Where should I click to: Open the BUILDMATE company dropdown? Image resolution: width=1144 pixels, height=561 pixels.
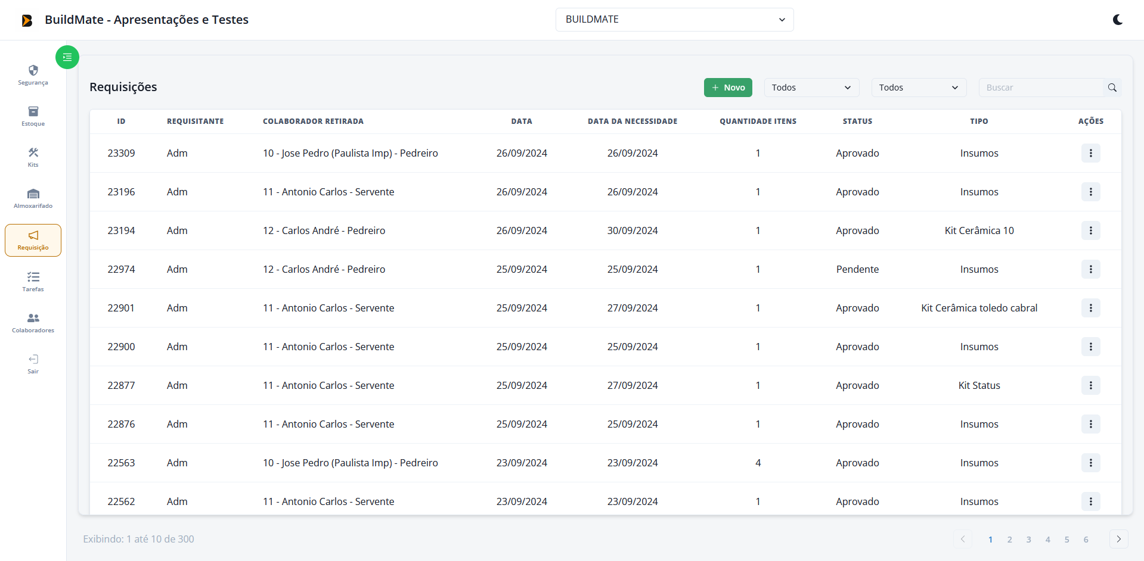point(674,20)
